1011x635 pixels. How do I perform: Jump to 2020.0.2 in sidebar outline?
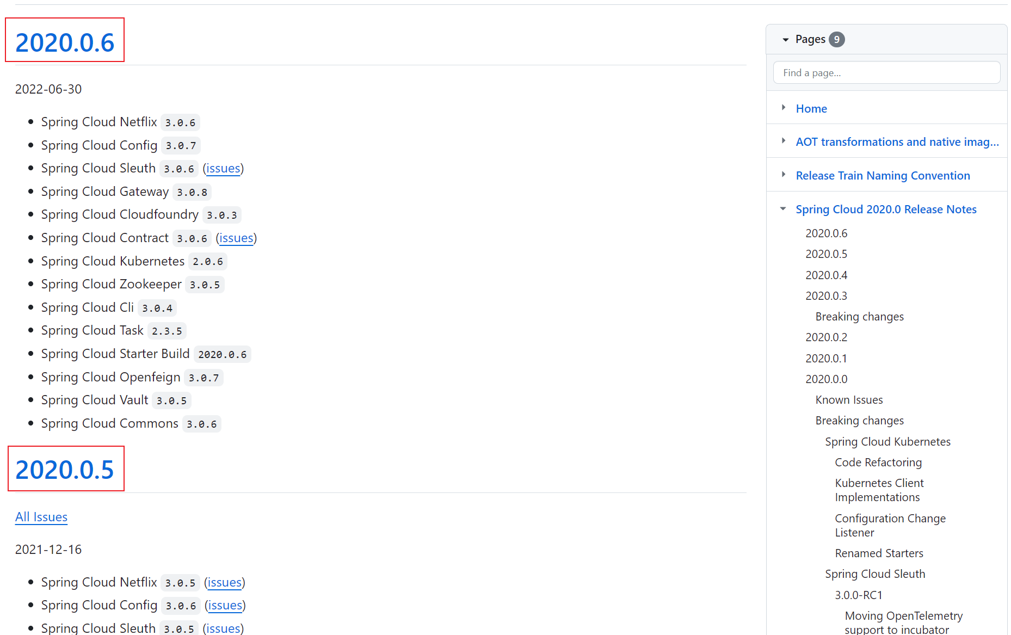click(x=826, y=337)
